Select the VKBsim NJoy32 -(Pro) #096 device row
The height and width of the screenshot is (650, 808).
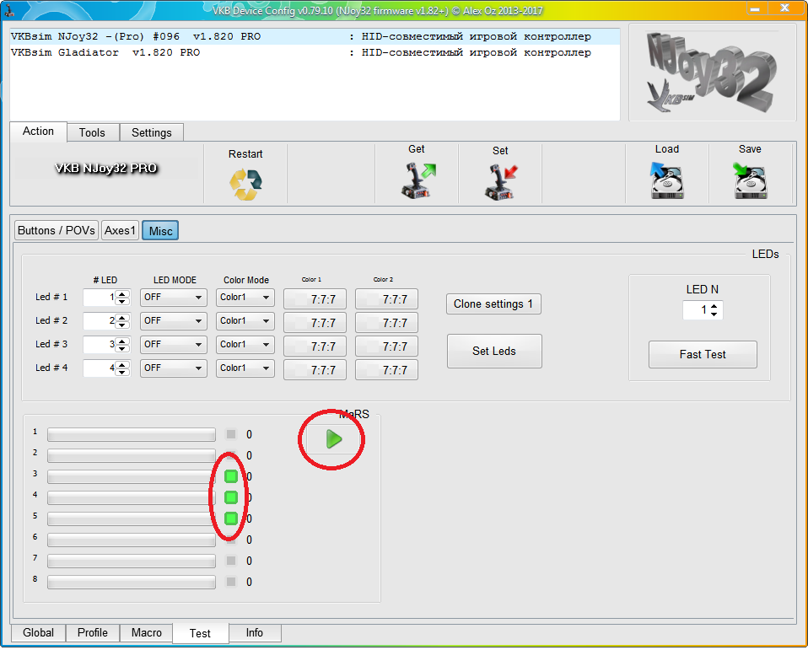click(315, 36)
